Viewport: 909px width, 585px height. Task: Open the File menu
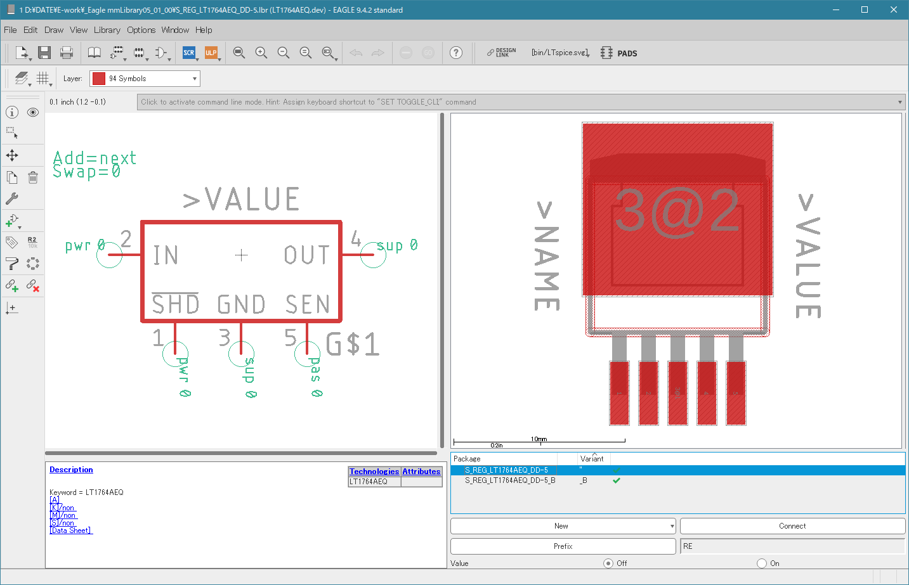10,30
